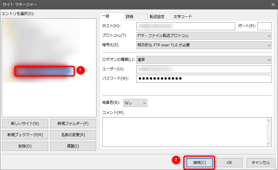The height and width of the screenshot is (170, 278).
Task: Open the 暗号化 dropdown
Action: [204, 45]
